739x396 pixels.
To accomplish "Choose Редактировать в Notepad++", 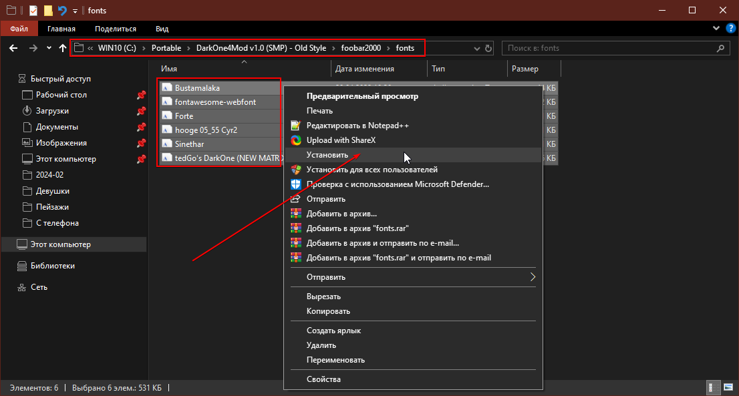I will coord(412,126).
